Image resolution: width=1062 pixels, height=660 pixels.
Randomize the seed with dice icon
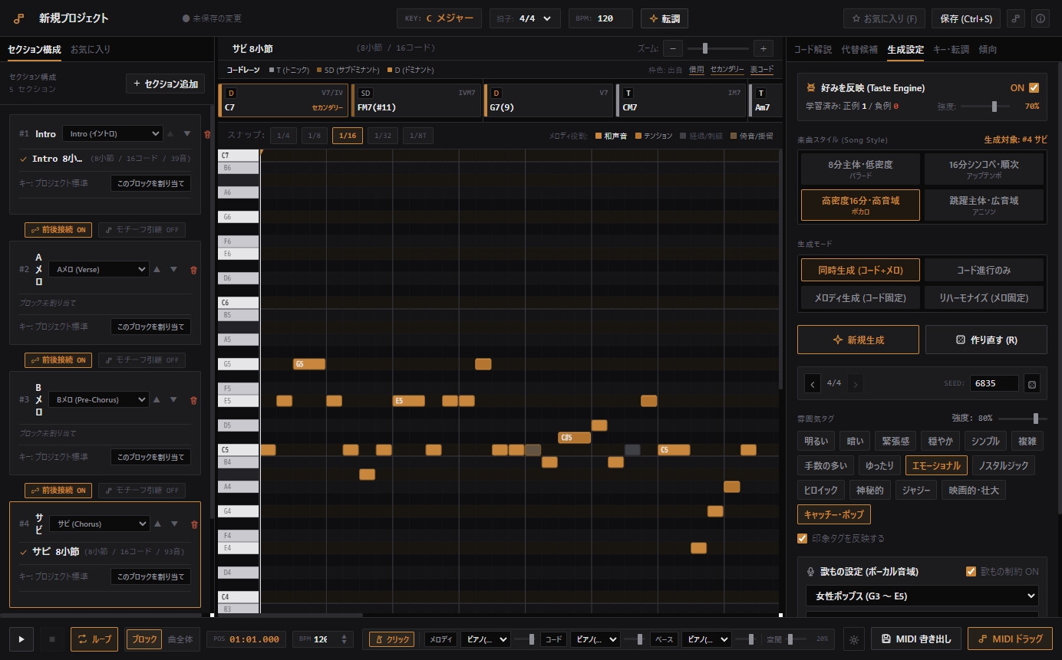(x=1032, y=383)
